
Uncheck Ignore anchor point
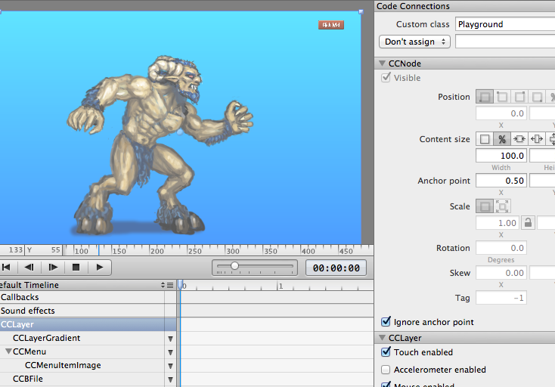(x=386, y=321)
